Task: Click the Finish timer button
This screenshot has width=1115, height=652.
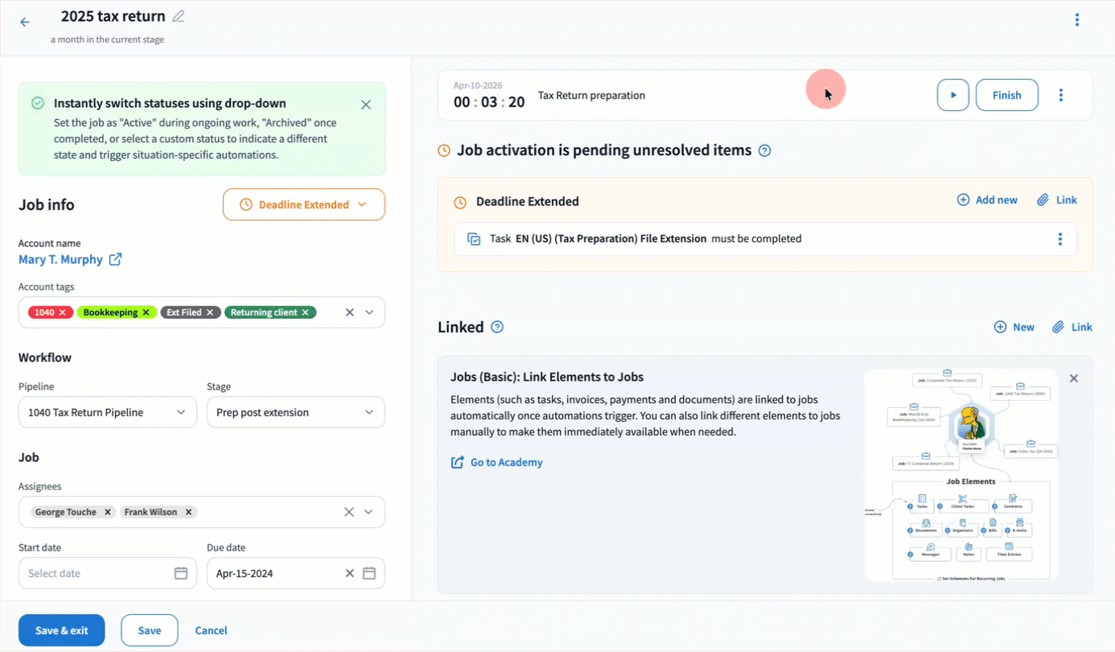Action: [x=1006, y=95]
